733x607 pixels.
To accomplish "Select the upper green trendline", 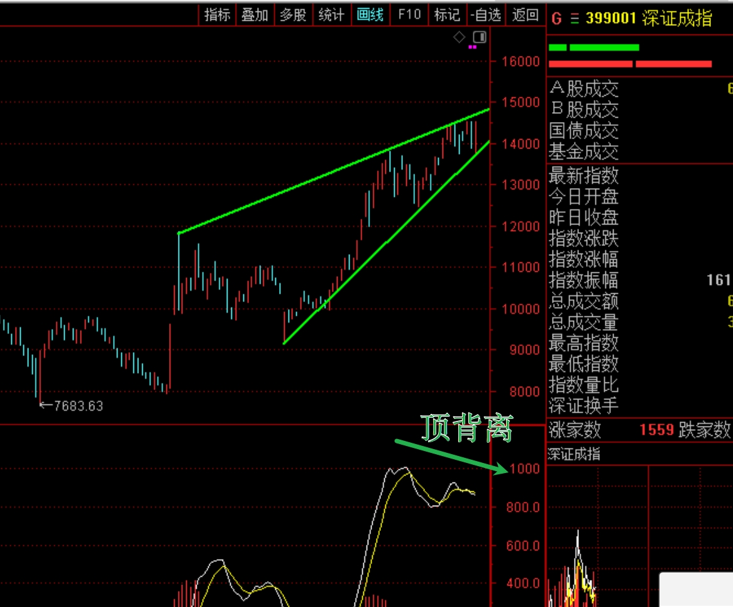I will click(333, 171).
